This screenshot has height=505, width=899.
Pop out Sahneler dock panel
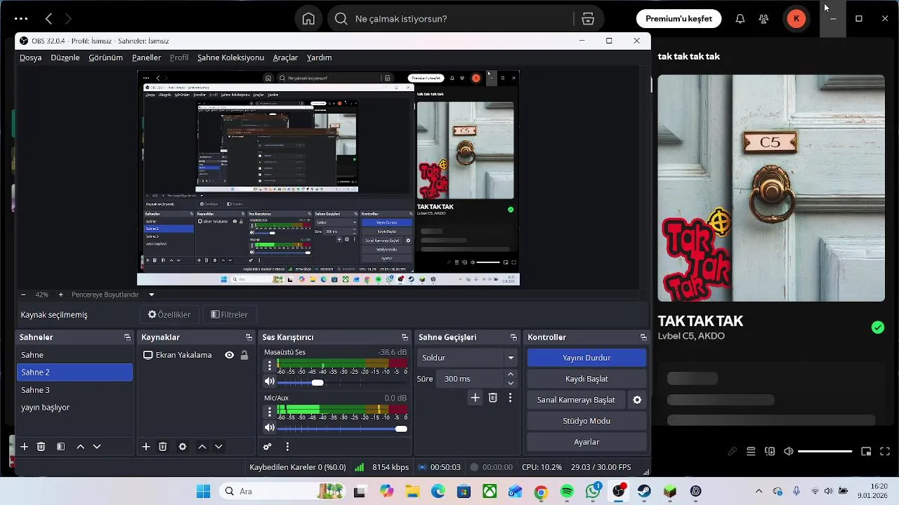click(x=127, y=337)
